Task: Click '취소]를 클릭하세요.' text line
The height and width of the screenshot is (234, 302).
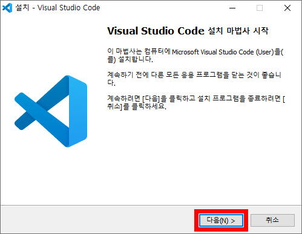Action: point(137,106)
